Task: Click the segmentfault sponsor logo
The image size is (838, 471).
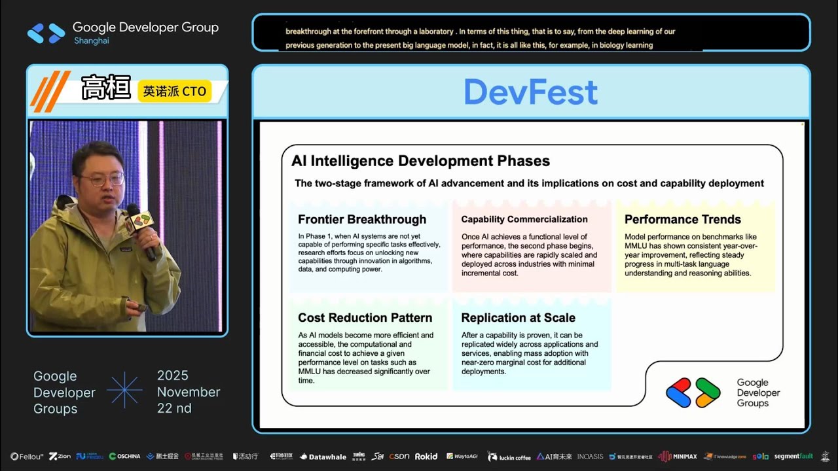Action: pyautogui.click(x=794, y=457)
